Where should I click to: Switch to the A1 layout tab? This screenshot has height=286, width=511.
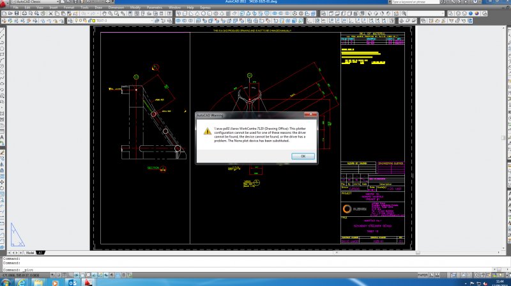(40, 253)
